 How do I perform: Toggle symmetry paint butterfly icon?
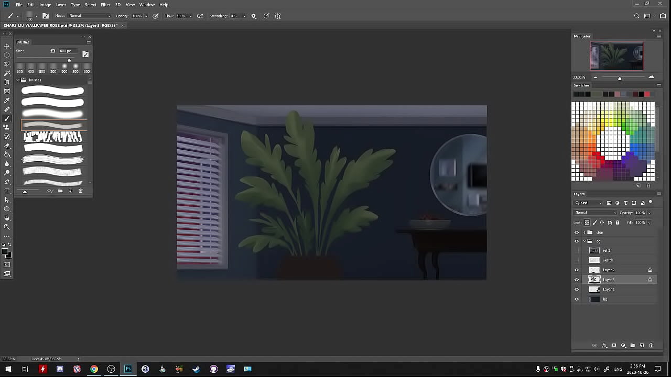(x=278, y=16)
